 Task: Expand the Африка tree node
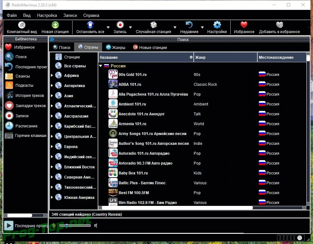coord(52,75)
